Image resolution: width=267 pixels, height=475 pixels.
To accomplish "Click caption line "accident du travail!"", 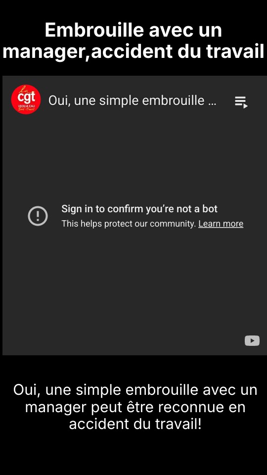I will click(x=135, y=424).
